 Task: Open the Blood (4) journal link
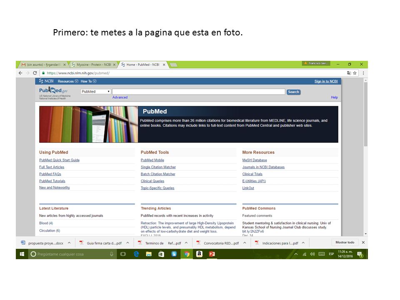pyautogui.click(x=46, y=223)
